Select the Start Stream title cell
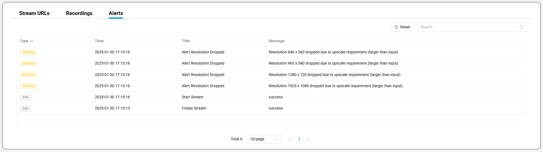This screenshot has width=543, height=152. 192,97
